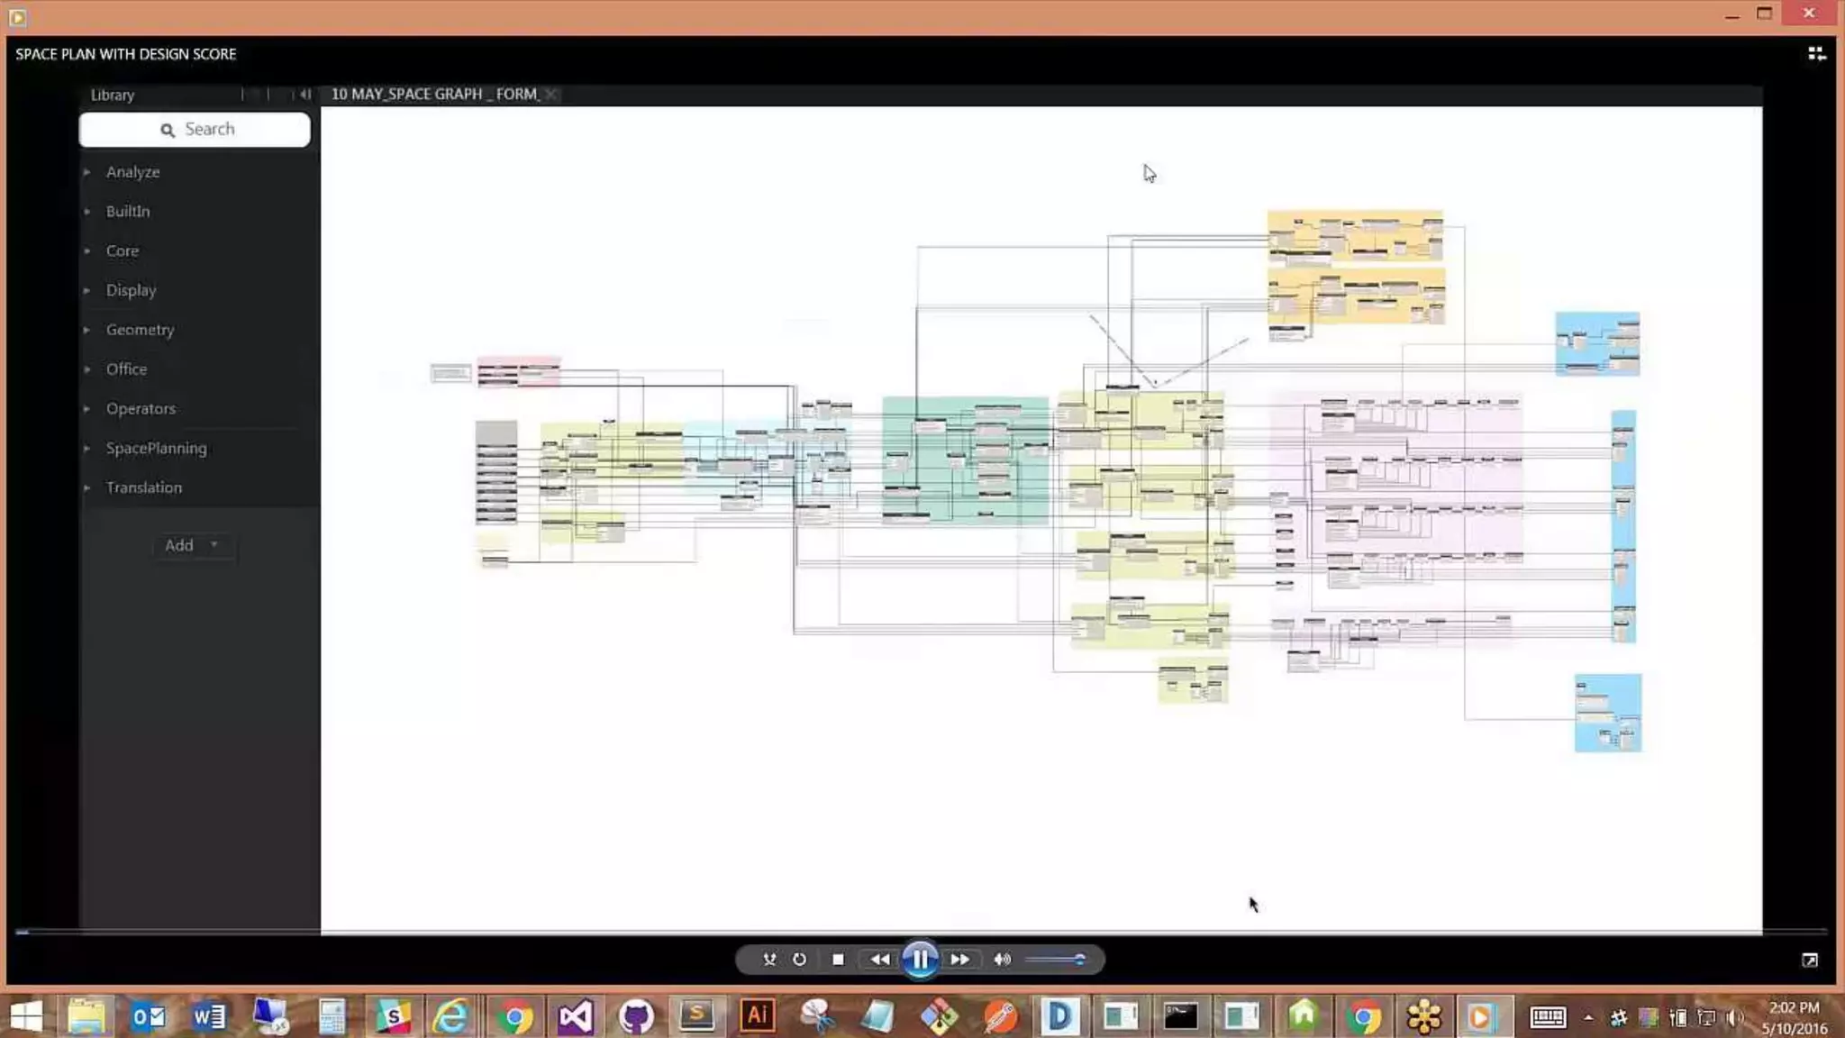Collapse the Library panel arrow icon
Screen dimensions: 1845x1038
305,94
